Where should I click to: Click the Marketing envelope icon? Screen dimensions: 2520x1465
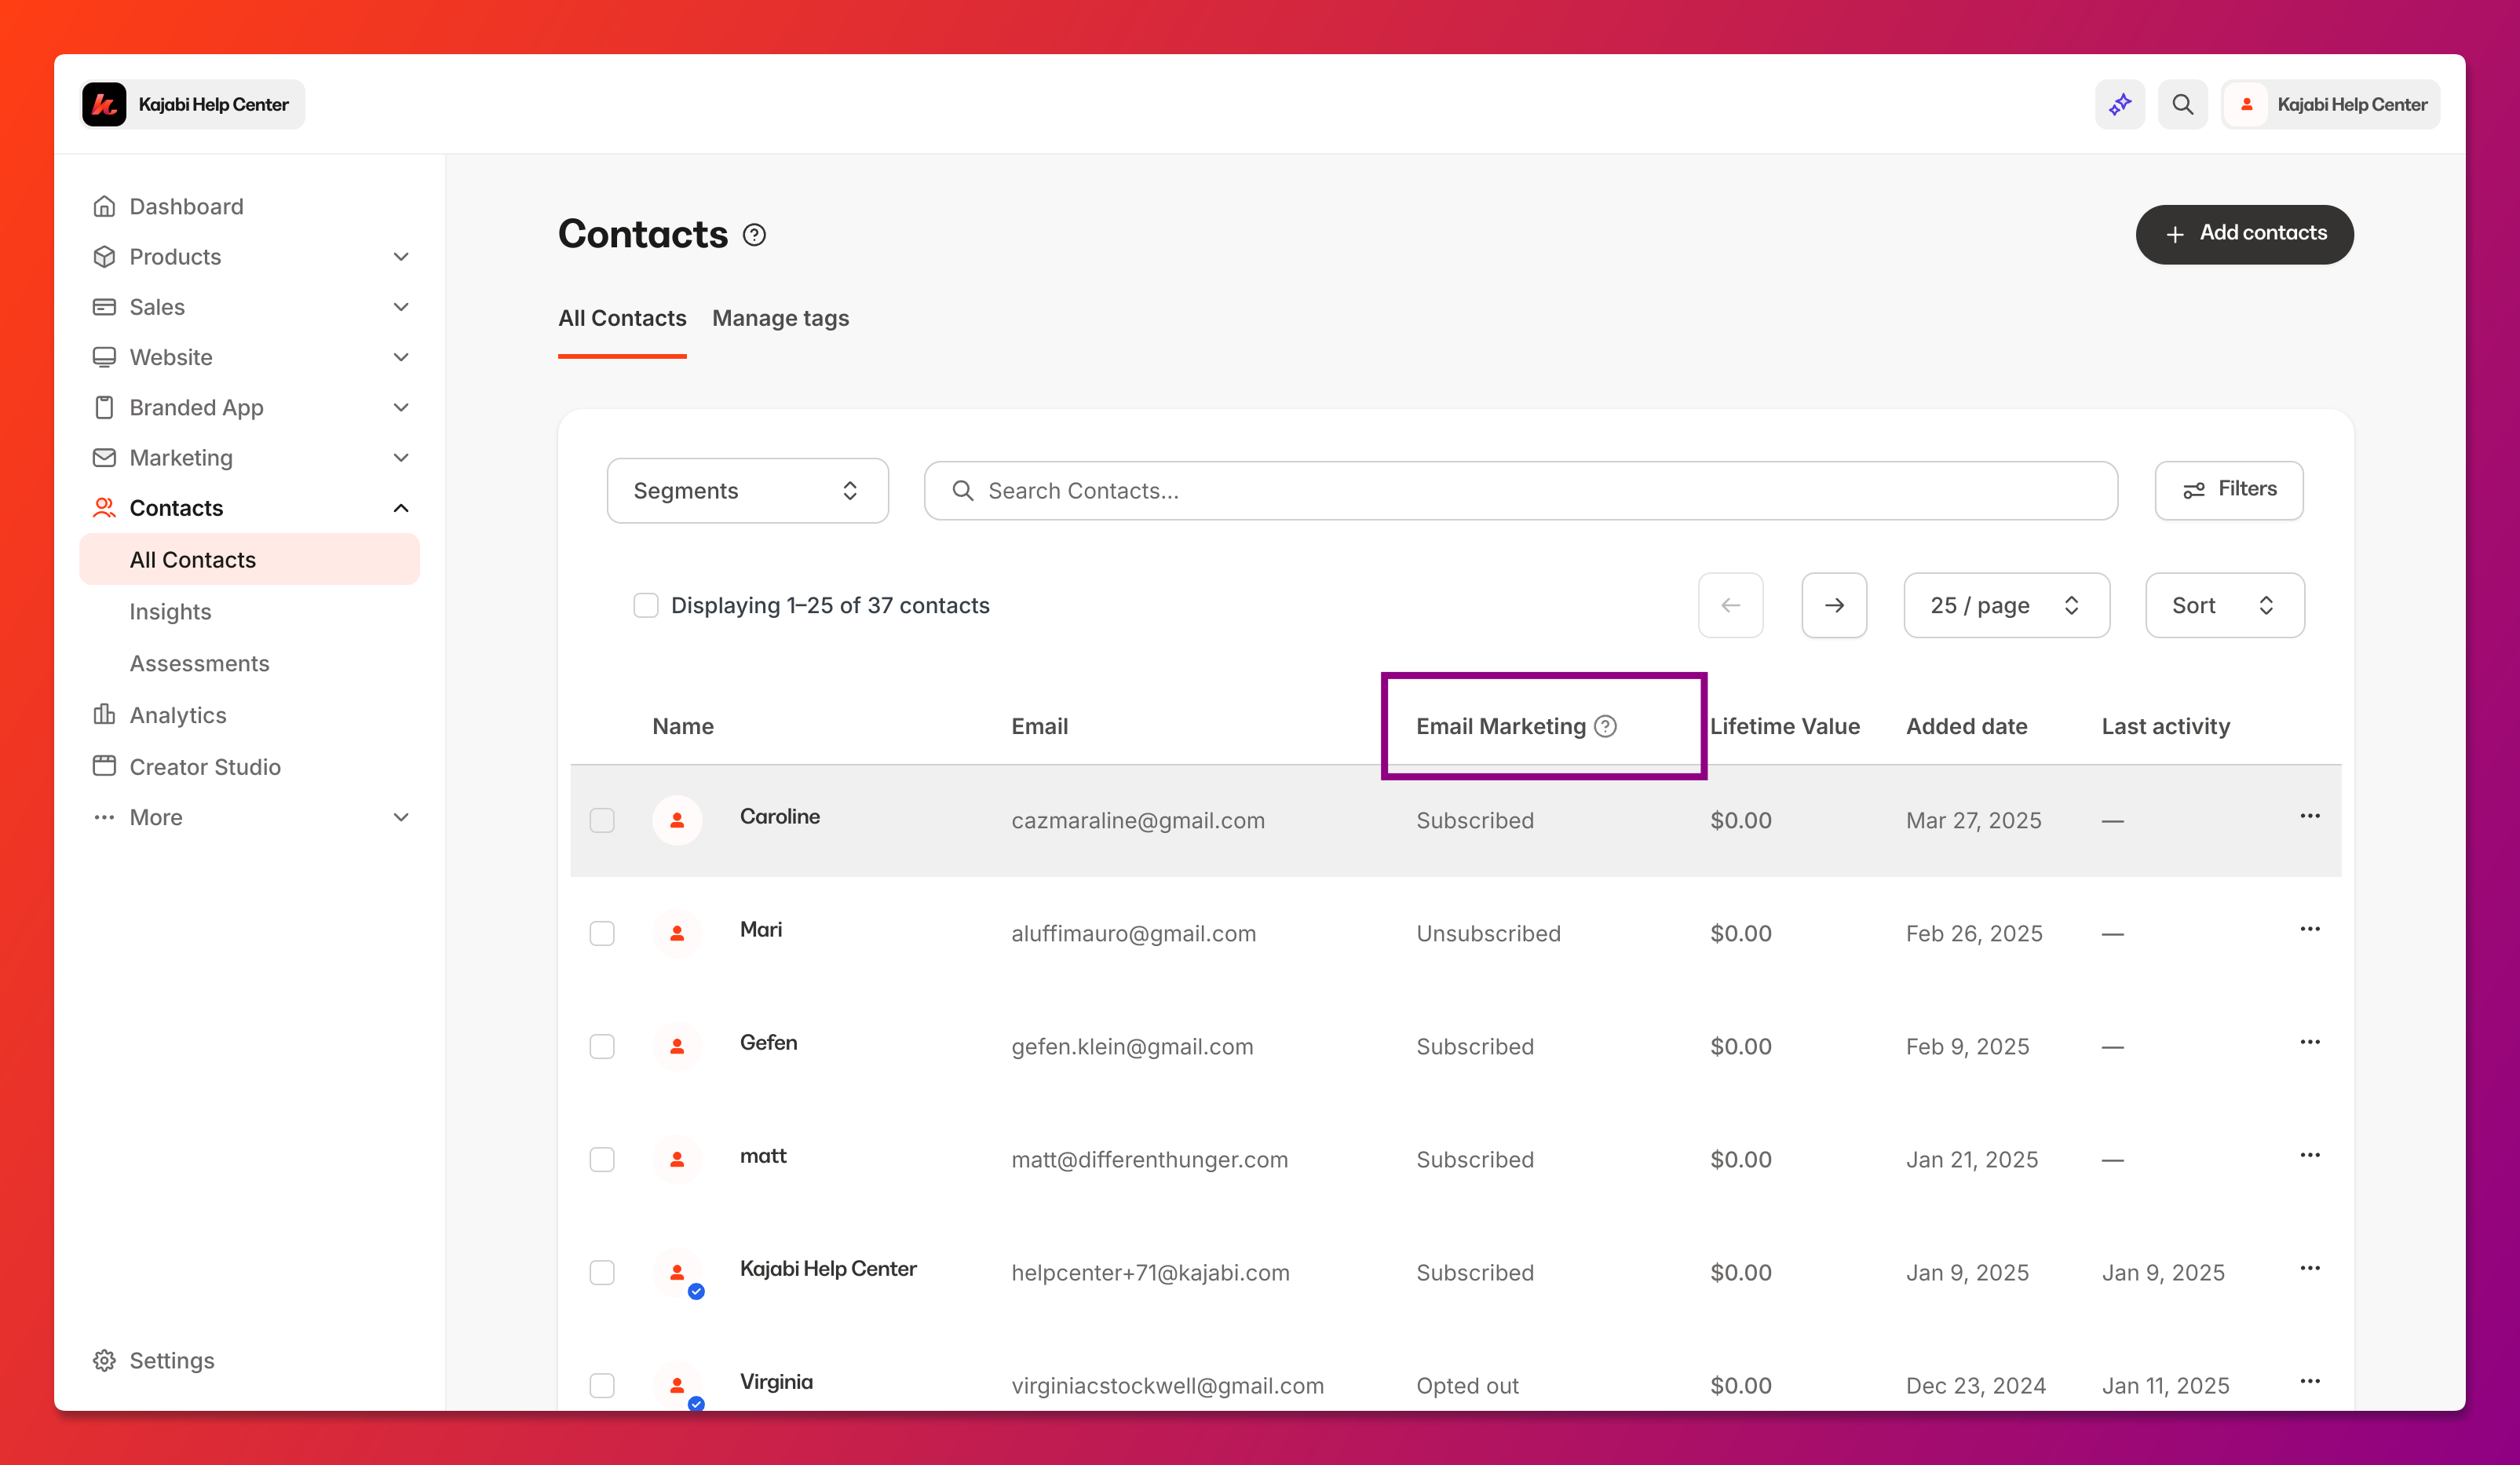(x=104, y=457)
